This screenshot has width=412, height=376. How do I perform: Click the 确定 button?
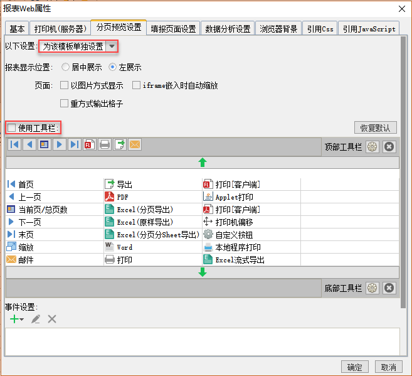355,367
